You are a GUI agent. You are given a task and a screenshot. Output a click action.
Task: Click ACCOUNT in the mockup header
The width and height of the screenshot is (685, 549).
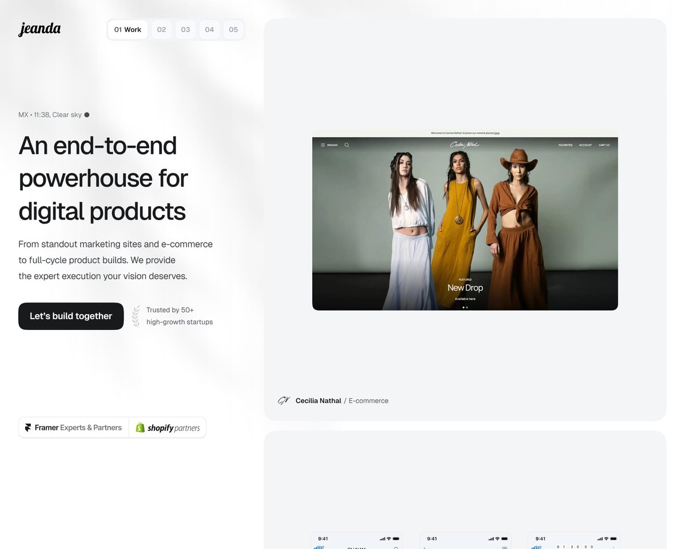pyautogui.click(x=586, y=145)
